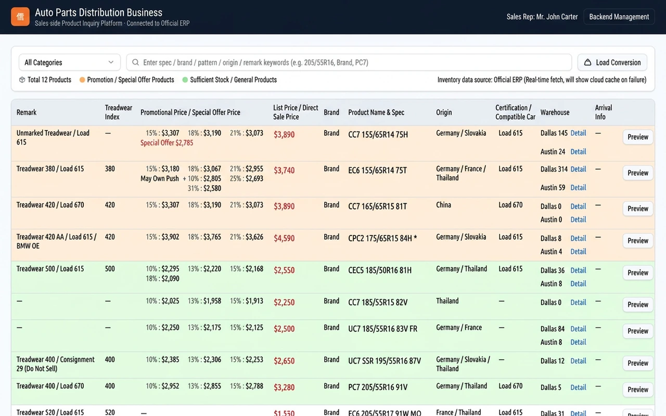Click the Treadwear 420 AA / BMW OE remark

point(56,241)
